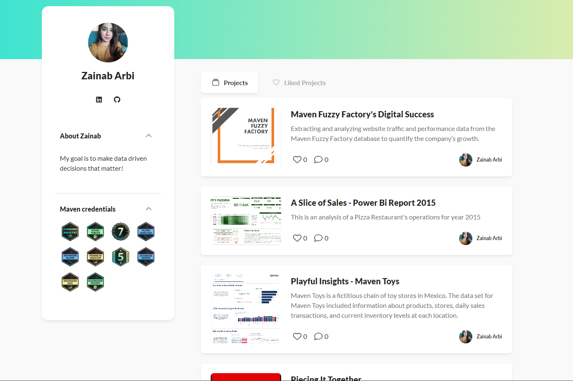Click the Database Admin credential badge
The image size is (573, 381).
pyautogui.click(x=146, y=257)
